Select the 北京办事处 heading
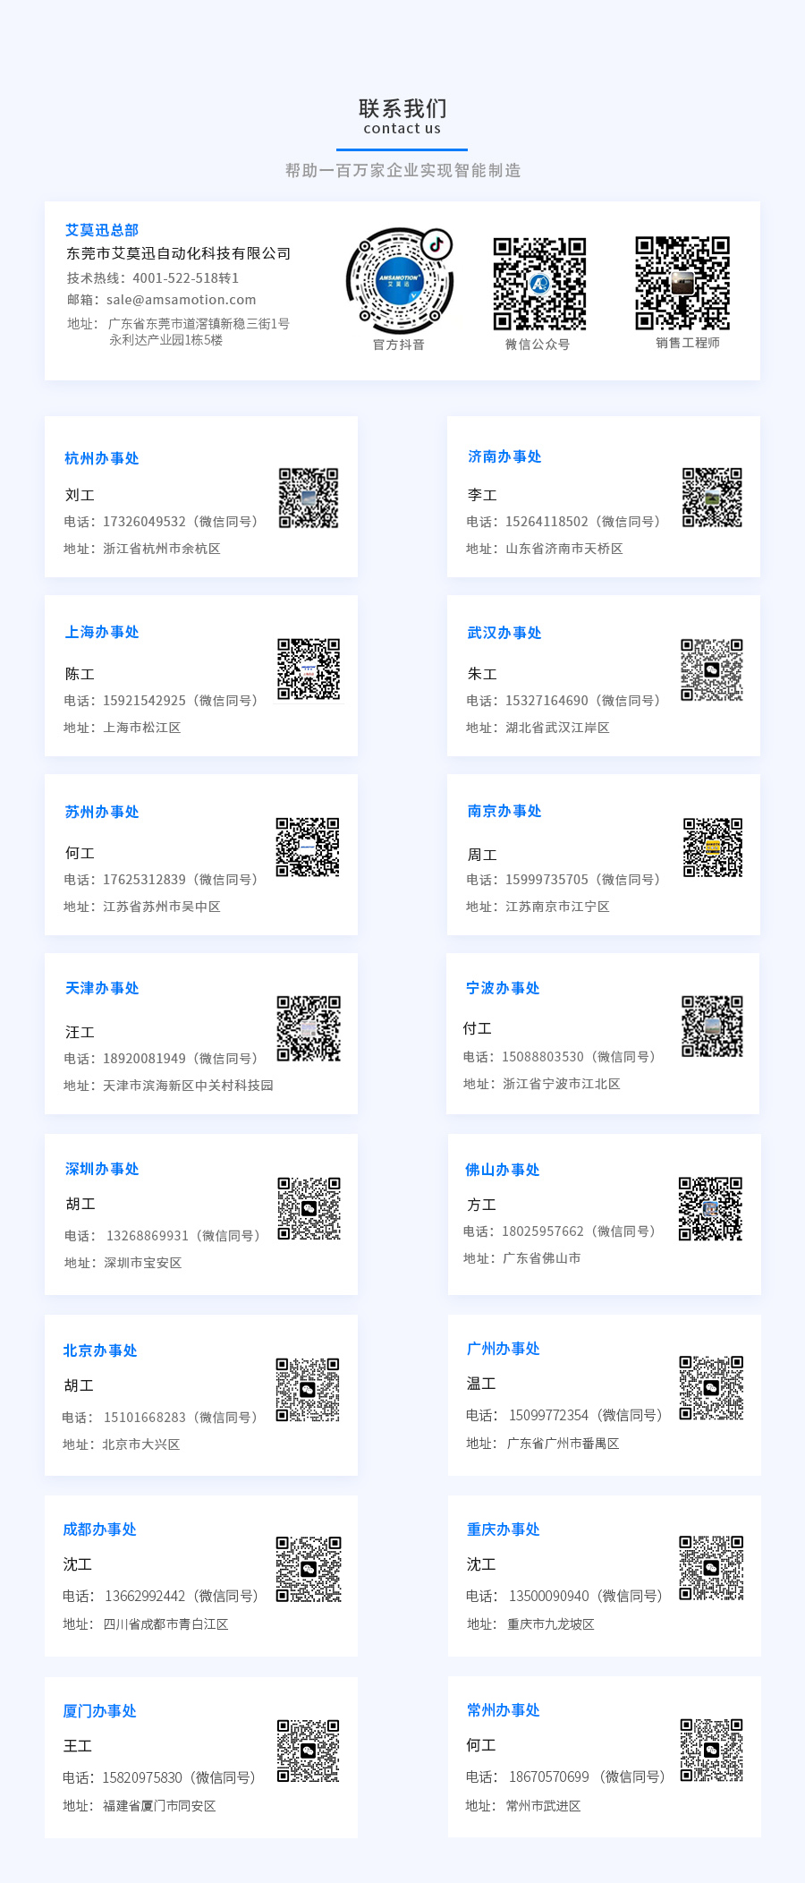The width and height of the screenshot is (805, 1883). [x=100, y=1350]
